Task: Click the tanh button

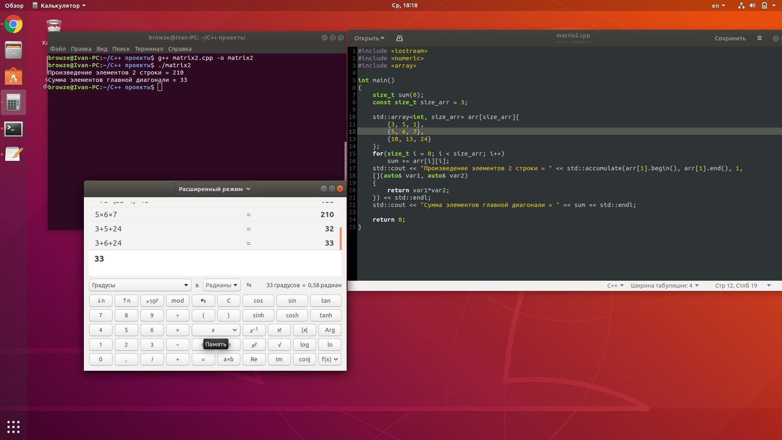Action: [325, 315]
